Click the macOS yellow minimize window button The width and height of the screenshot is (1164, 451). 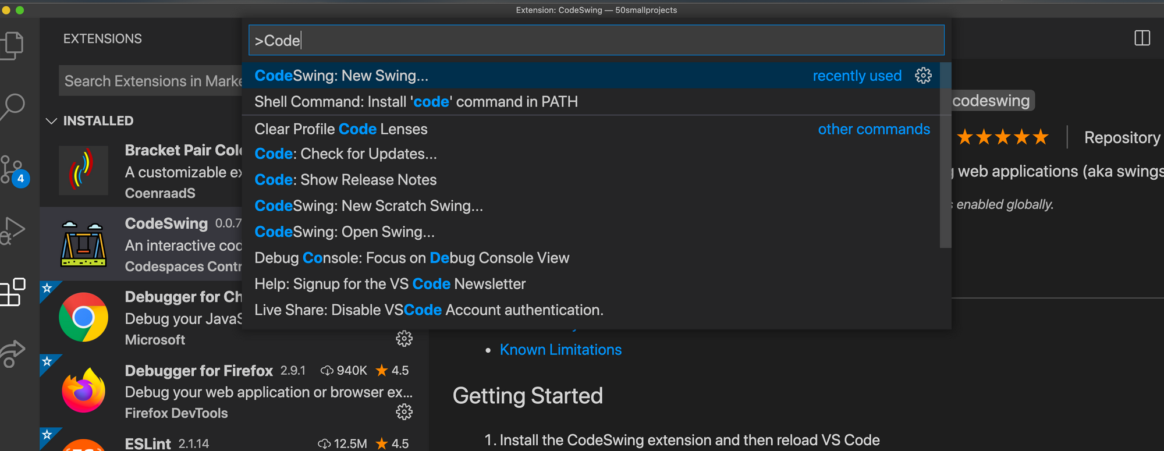pyautogui.click(x=6, y=10)
